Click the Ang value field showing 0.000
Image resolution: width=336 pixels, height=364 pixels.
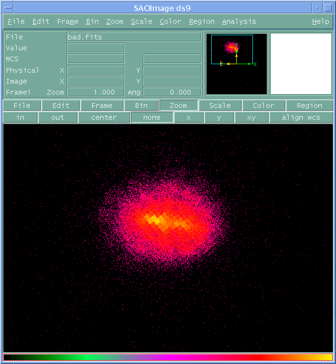[x=172, y=92]
